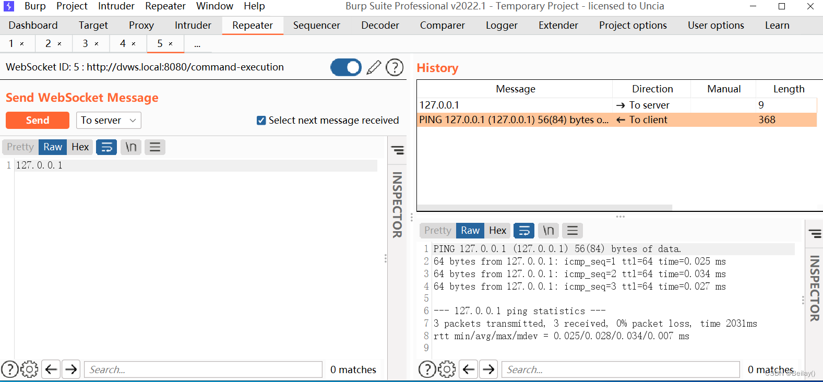
Task: Select Hex view in response viewer
Action: click(497, 231)
